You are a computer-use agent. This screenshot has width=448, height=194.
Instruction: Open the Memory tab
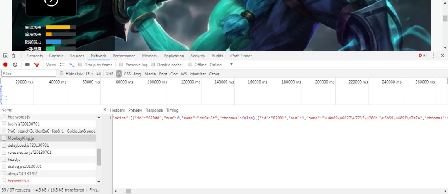[149, 56]
